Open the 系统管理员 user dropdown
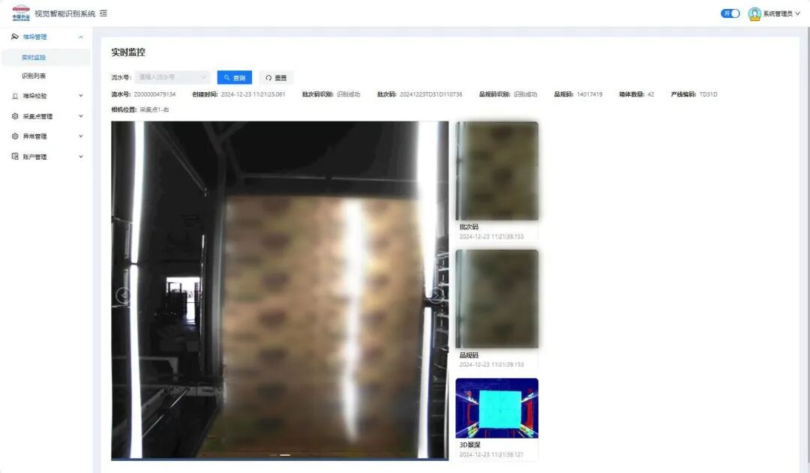The image size is (810, 473). [x=774, y=14]
